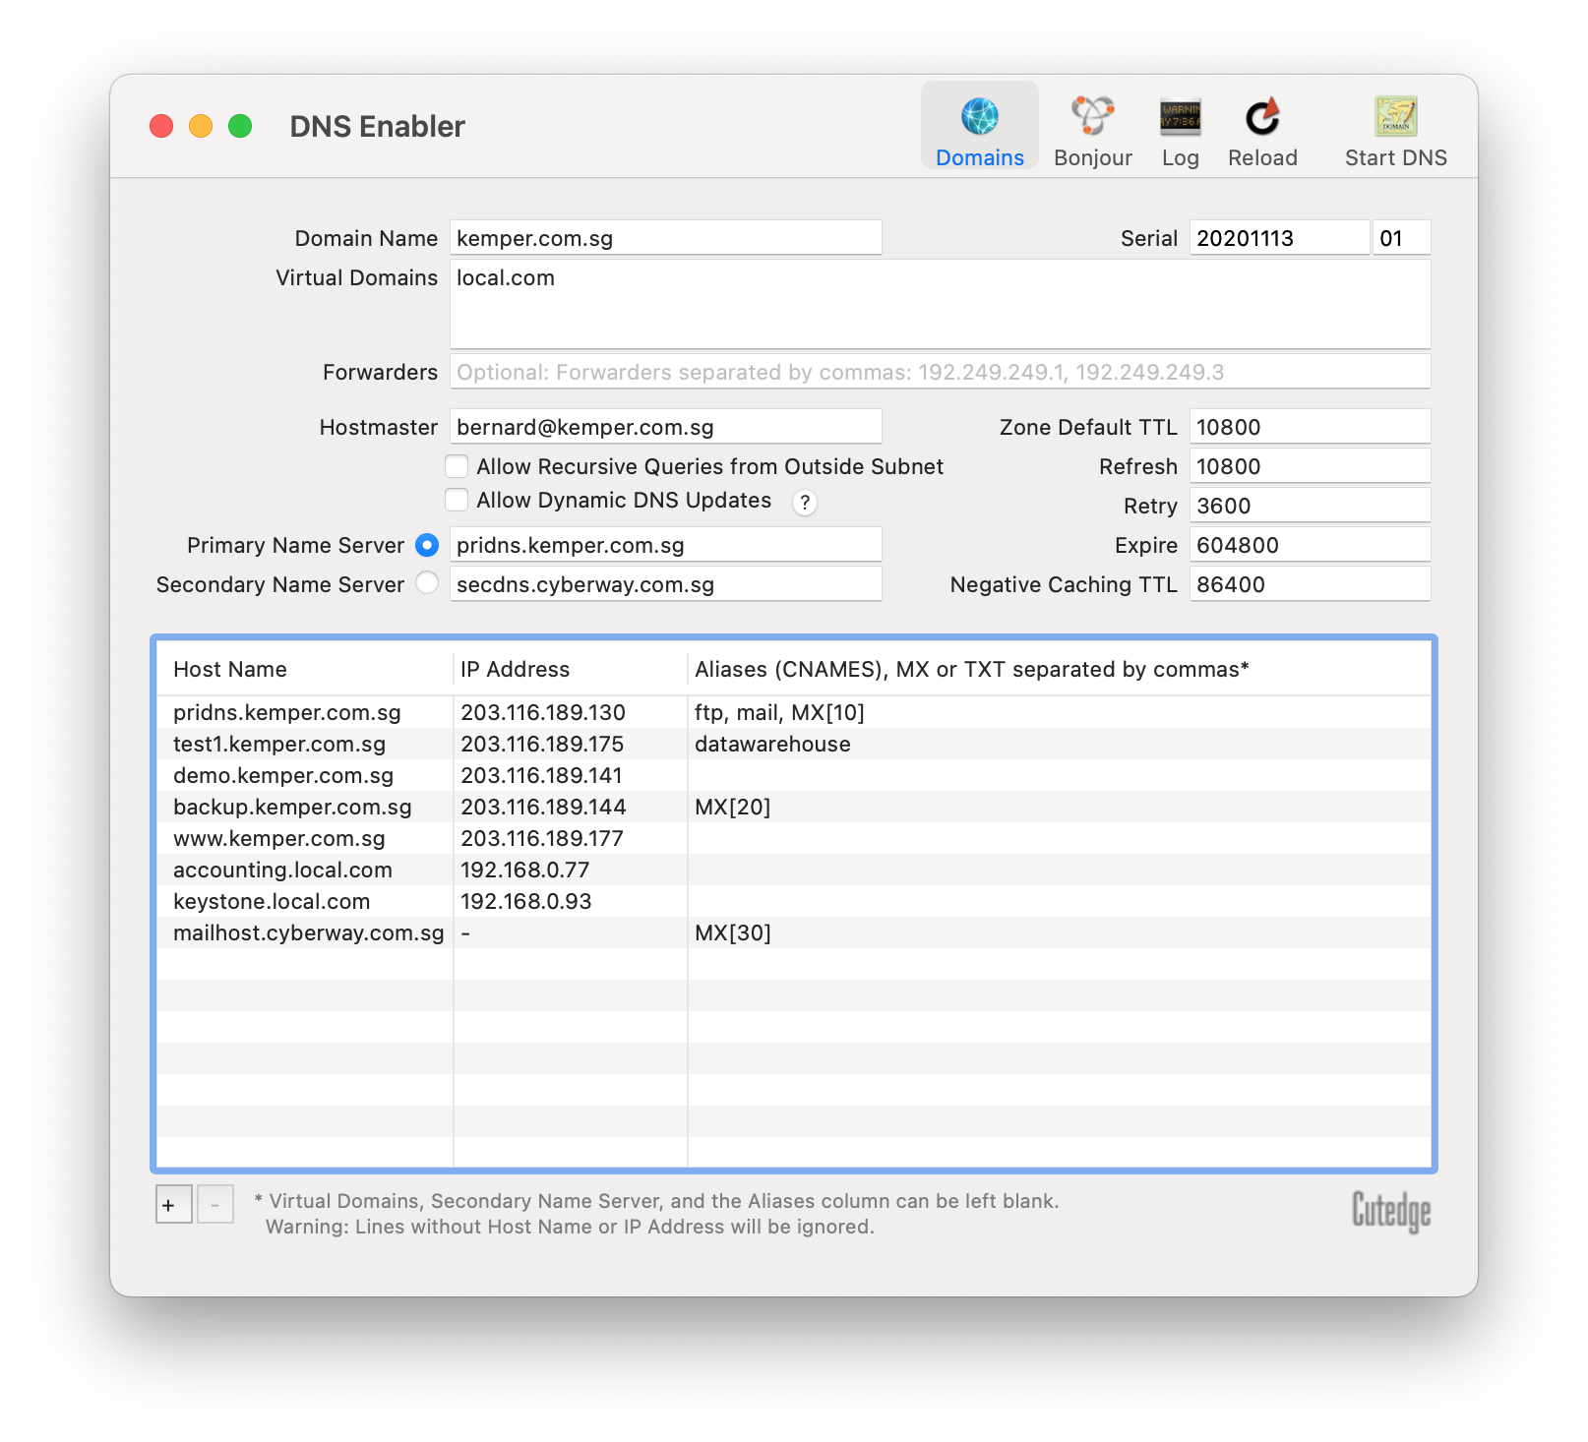
Task: Click the Forwarders input field
Action: 940,372
